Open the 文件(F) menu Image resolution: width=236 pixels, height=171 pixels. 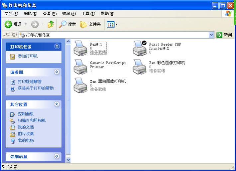11,14
